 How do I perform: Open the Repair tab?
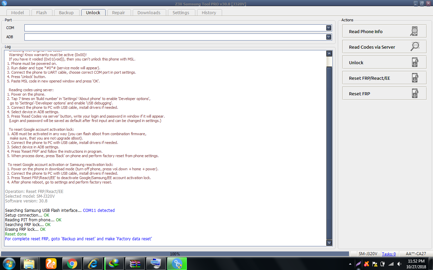pos(118,13)
